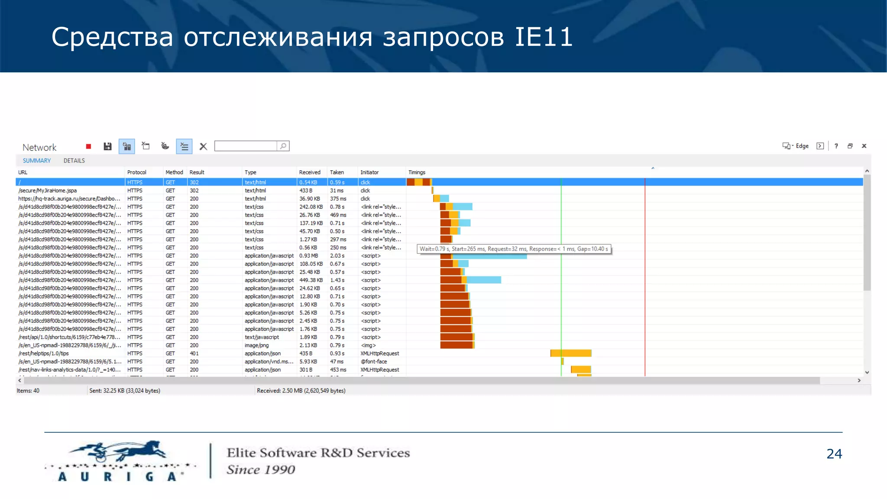Select the /rest/nav-links-analytics-data request row

coord(439,370)
